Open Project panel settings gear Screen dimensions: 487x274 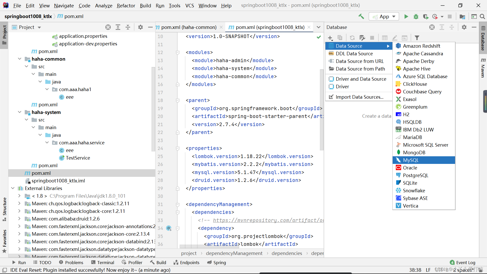(x=141, y=27)
